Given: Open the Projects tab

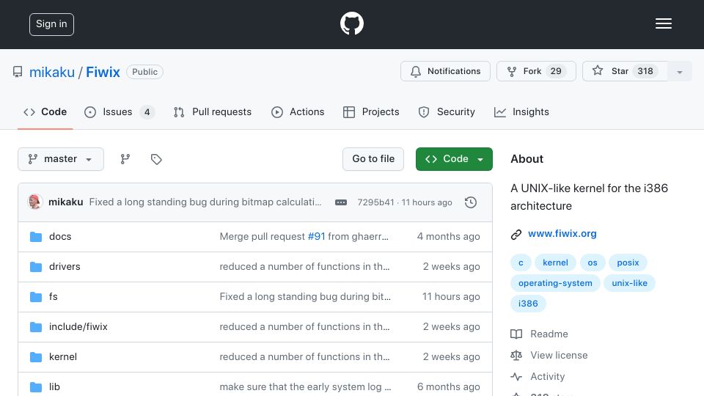Looking at the screenshot, I should pos(371,111).
